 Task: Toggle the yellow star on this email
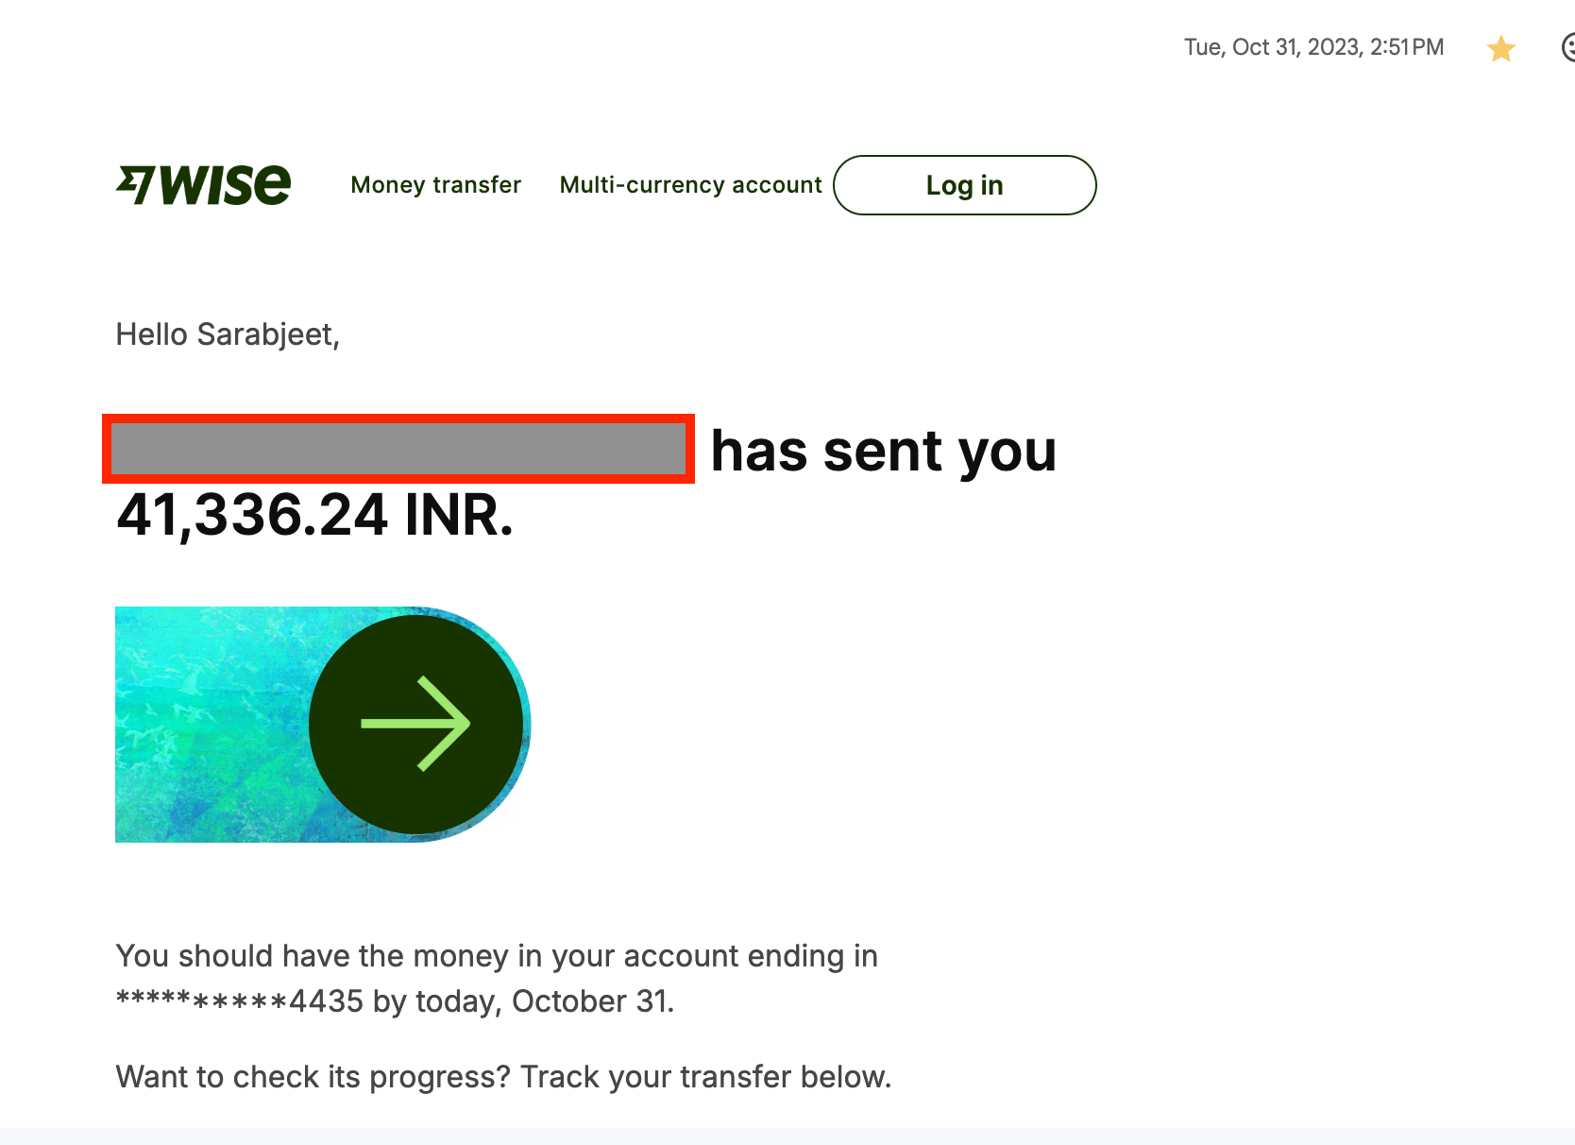coord(1500,48)
